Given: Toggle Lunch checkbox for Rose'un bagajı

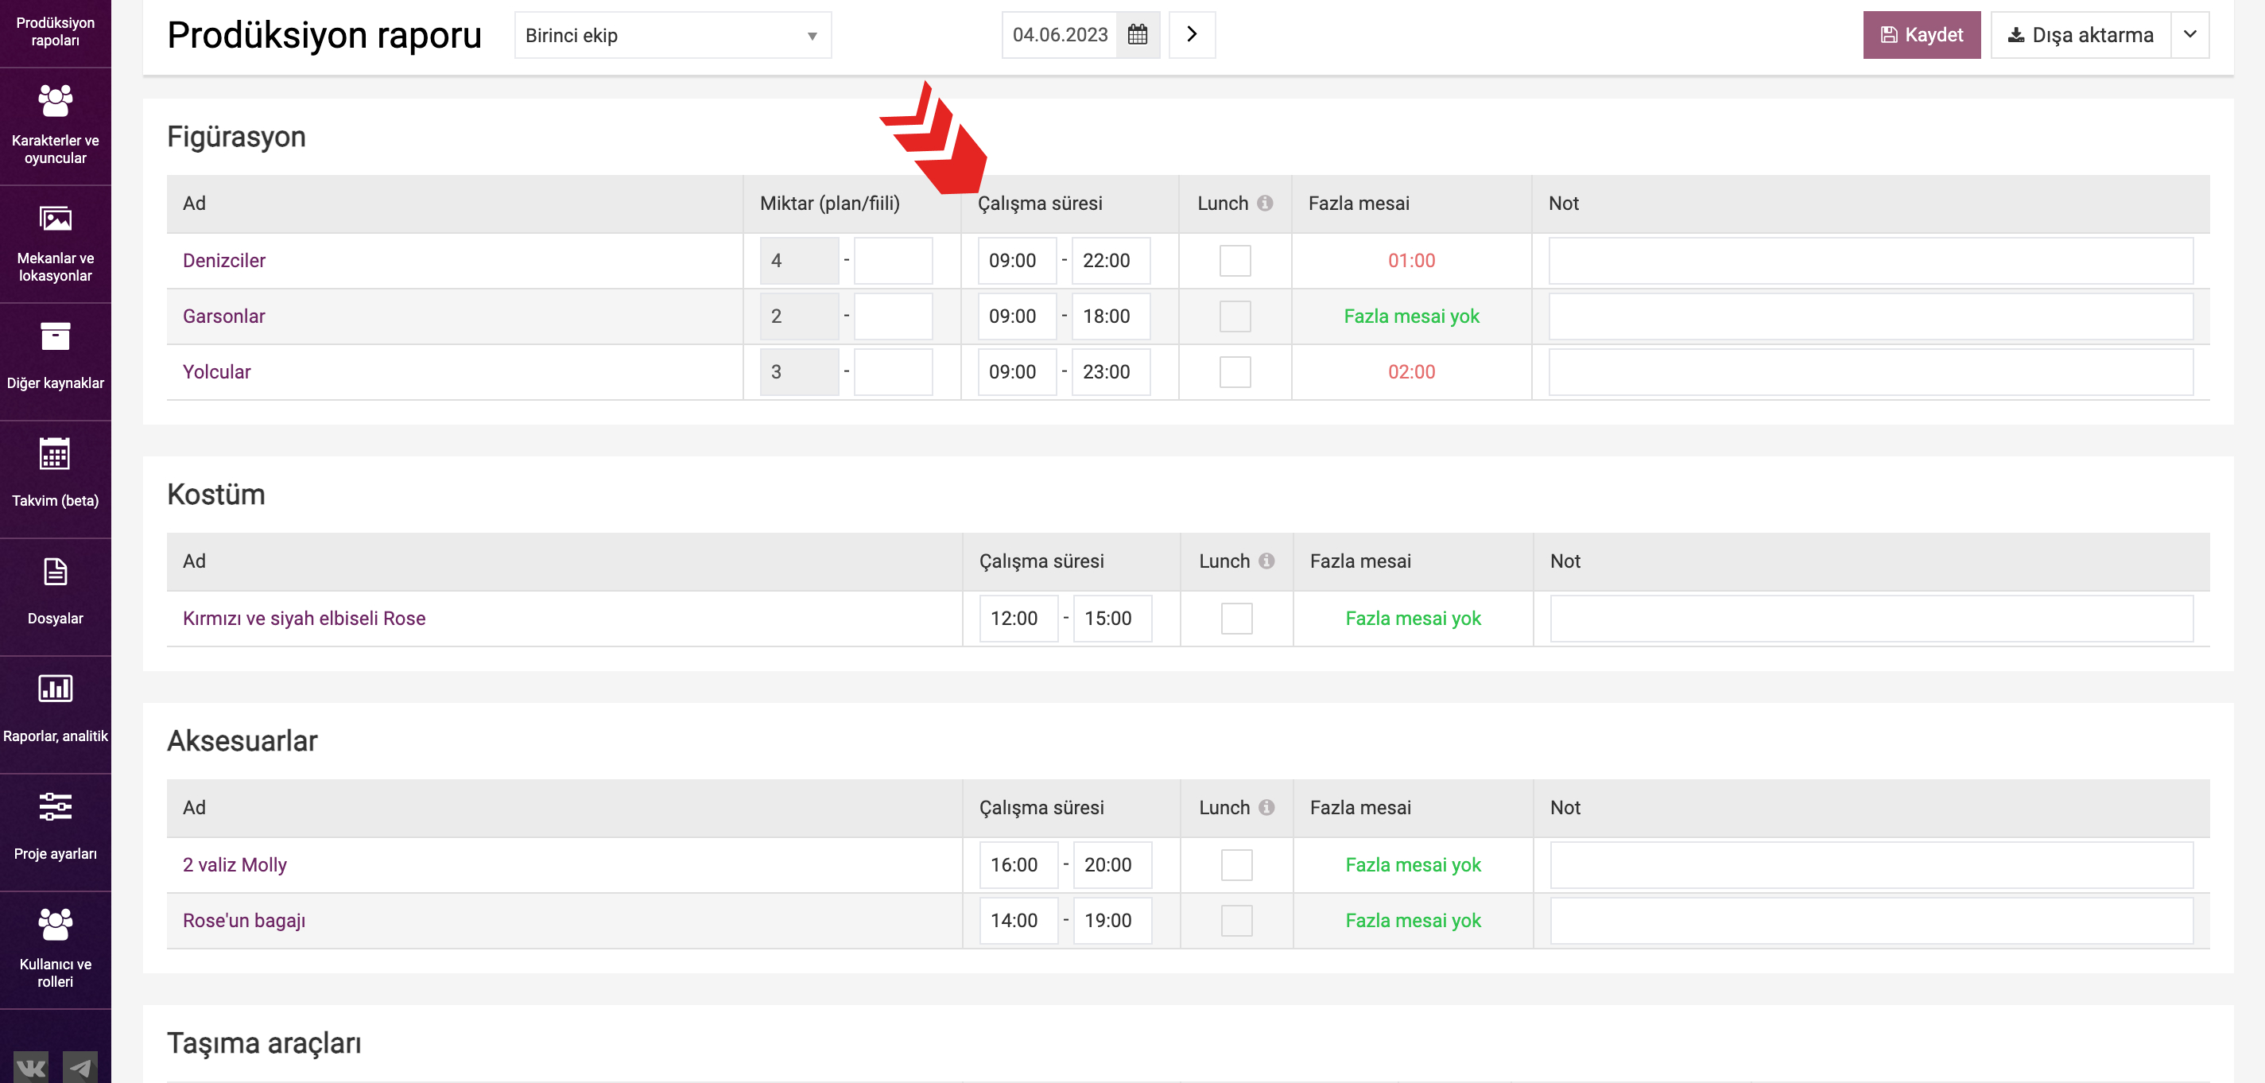Looking at the screenshot, I should [1236, 920].
